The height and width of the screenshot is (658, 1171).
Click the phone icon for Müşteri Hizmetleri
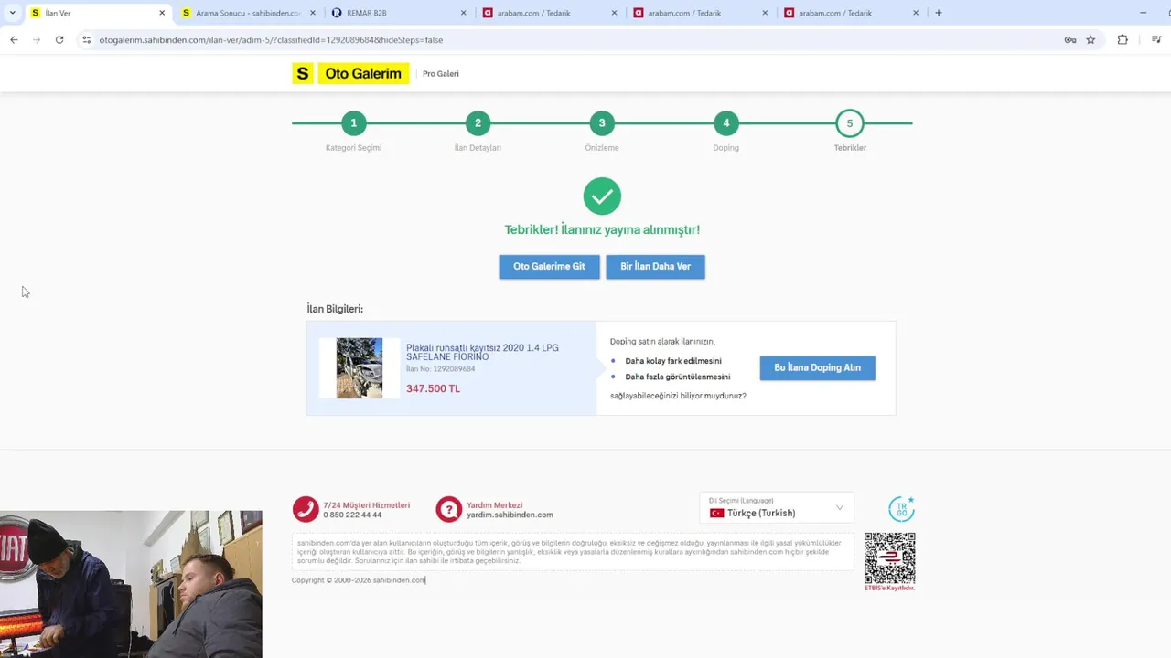tap(306, 509)
